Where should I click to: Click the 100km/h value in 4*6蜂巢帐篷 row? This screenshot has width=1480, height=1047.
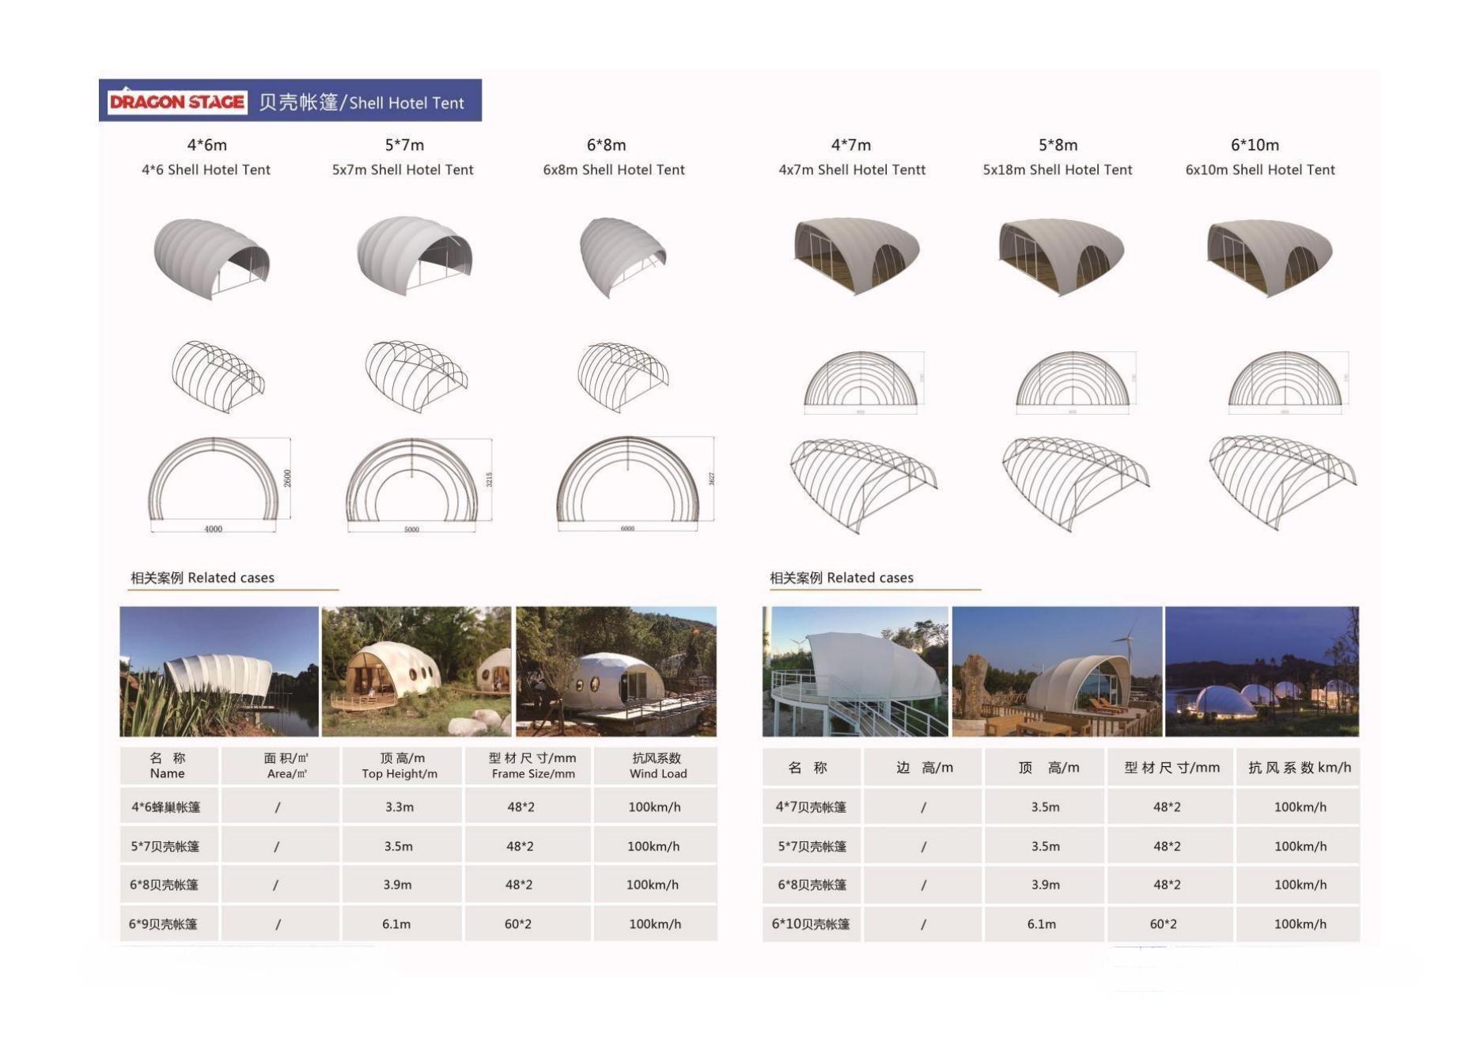[655, 806]
